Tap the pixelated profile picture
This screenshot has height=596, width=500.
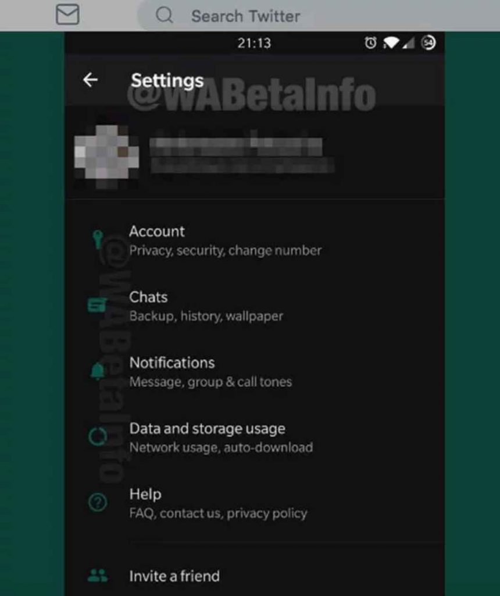tap(106, 157)
